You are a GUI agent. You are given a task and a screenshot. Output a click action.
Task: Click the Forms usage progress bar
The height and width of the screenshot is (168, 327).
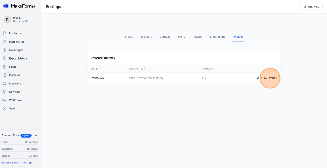20,145
